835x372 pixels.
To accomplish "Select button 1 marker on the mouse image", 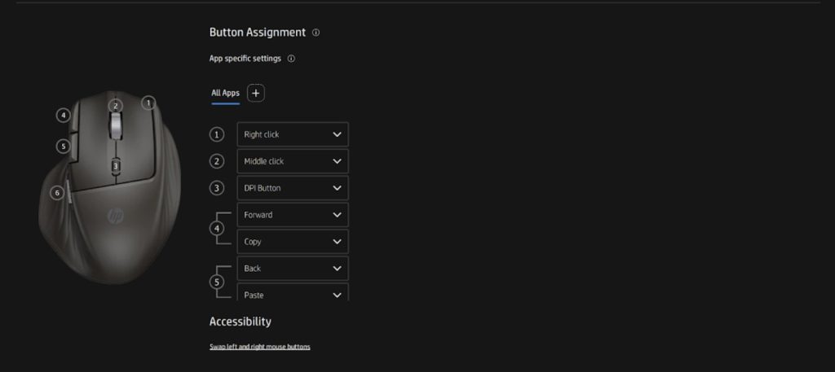I will (148, 103).
